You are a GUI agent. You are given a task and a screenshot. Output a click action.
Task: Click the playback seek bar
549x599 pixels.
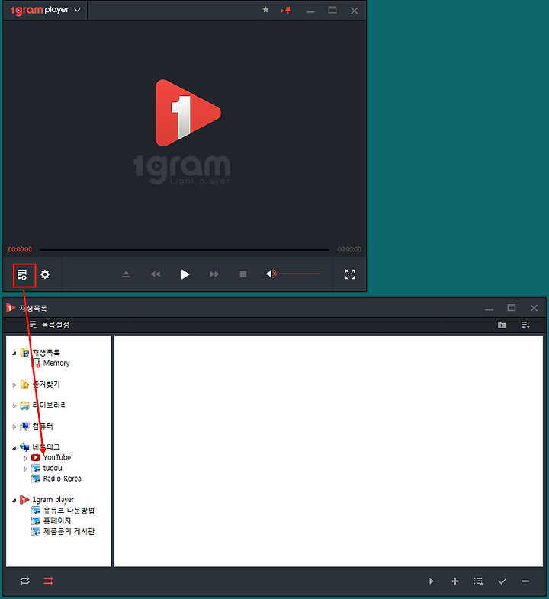tap(185, 250)
